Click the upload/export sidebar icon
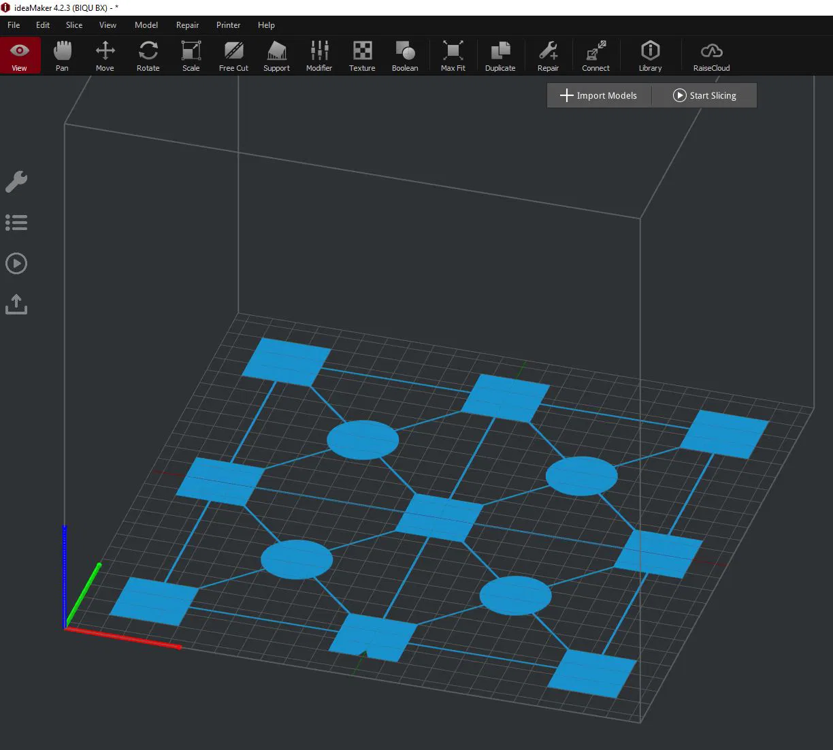 (16, 304)
